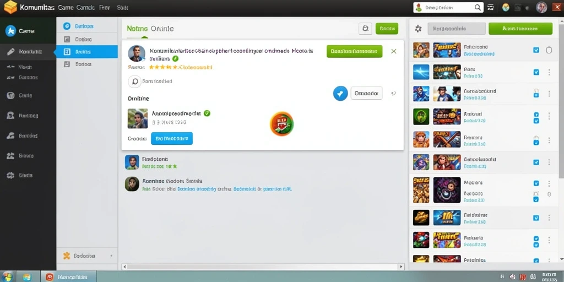Viewport: 564px width, 282px height.
Task: Open three-dot menu in the sunglasses man thumbnail row
Action: pyautogui.click(x=549, y=94)
